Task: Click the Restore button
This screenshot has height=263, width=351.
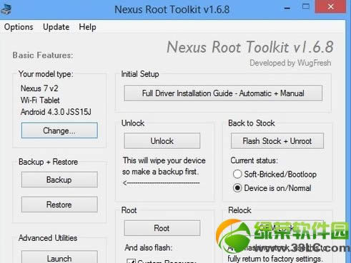Action: [x=59, y=205]
